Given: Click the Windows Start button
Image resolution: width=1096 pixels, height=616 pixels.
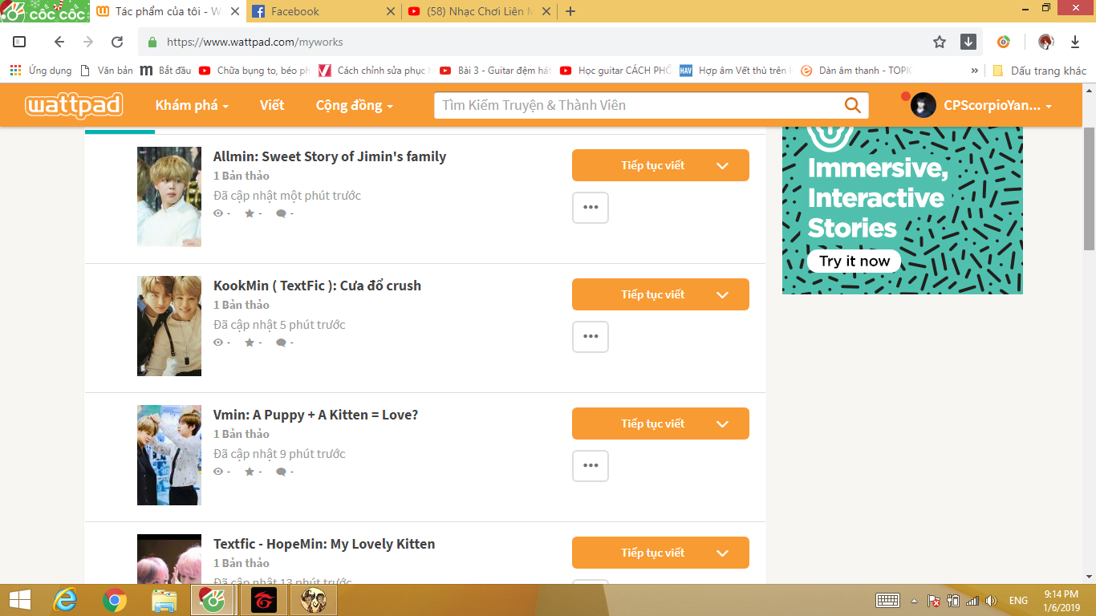Looking at the screenshot, I should [x=19, y=600].
